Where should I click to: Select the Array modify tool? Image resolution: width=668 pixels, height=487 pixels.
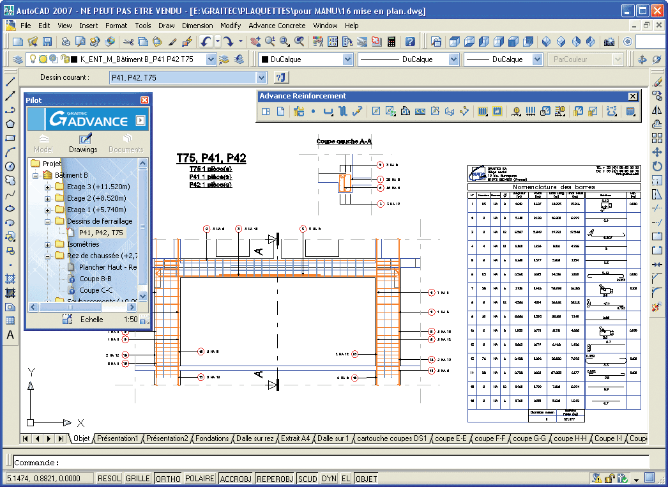(657, 138)
